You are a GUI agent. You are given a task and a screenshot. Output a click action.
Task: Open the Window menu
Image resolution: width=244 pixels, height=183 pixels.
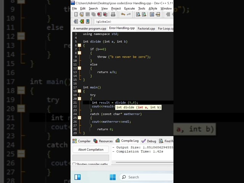coord(166,8)
